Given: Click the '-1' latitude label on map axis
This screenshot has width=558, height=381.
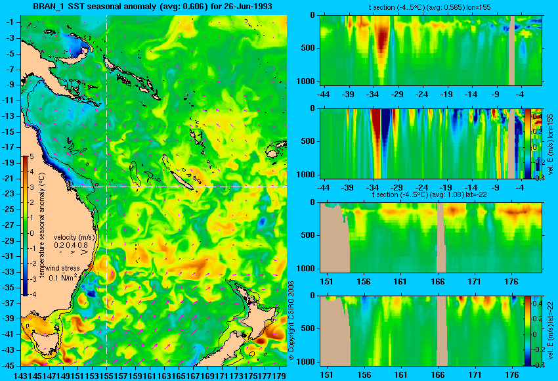Looking at the screenshot, I should 9,22.
